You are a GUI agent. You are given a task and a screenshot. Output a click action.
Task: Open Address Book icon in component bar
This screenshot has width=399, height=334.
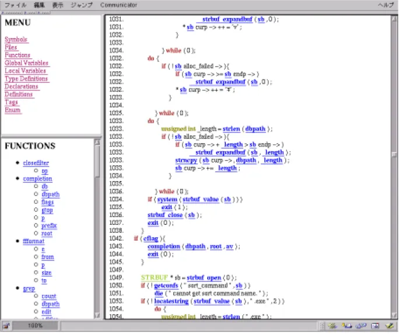point(375,326)
